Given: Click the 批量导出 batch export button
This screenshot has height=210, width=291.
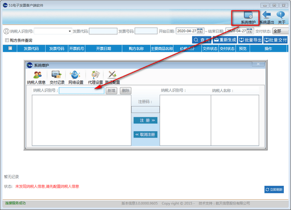Looking at the screenshot, I should point(250,40).
